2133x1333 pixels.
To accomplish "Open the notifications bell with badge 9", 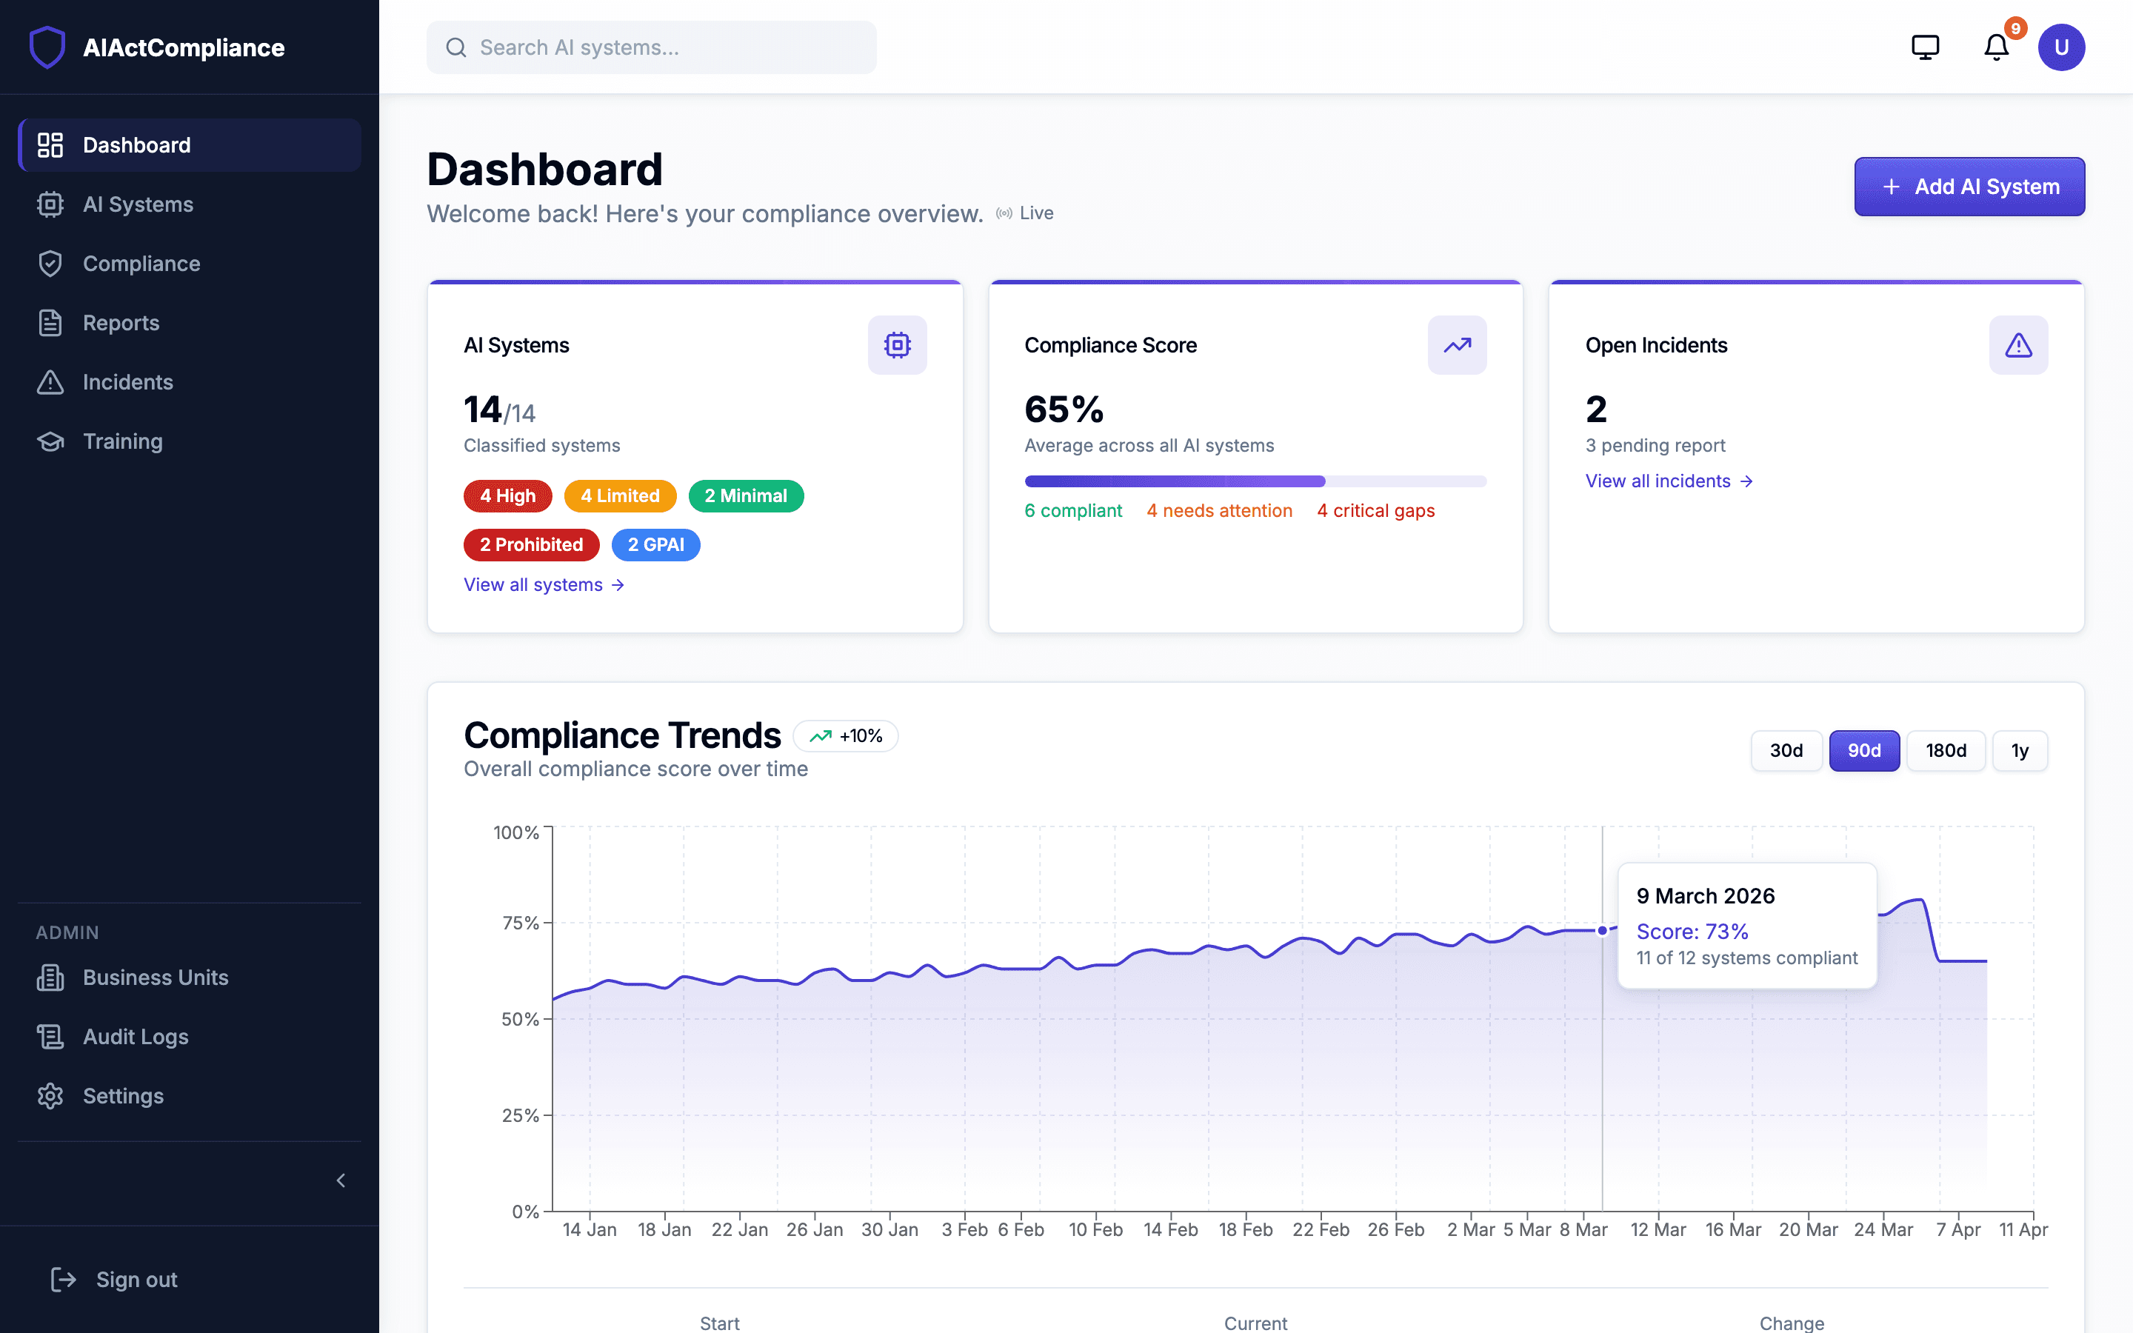I will (x=1995, y=47).
